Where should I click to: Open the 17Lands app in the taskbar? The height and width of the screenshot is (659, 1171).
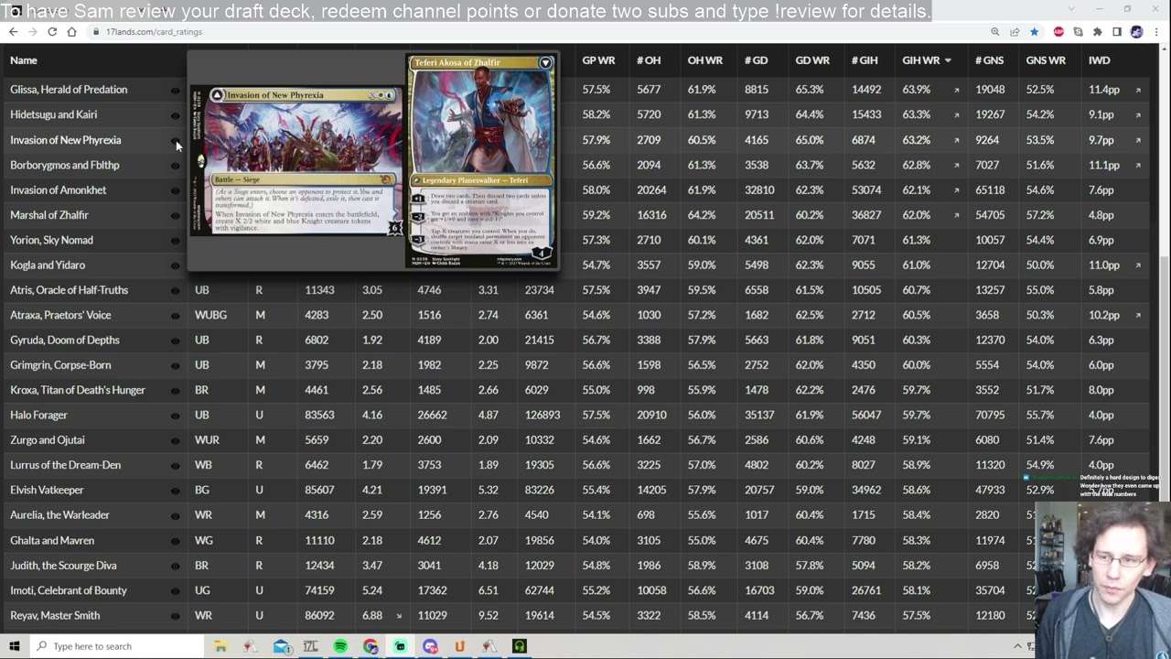click(x=310, y=646)
